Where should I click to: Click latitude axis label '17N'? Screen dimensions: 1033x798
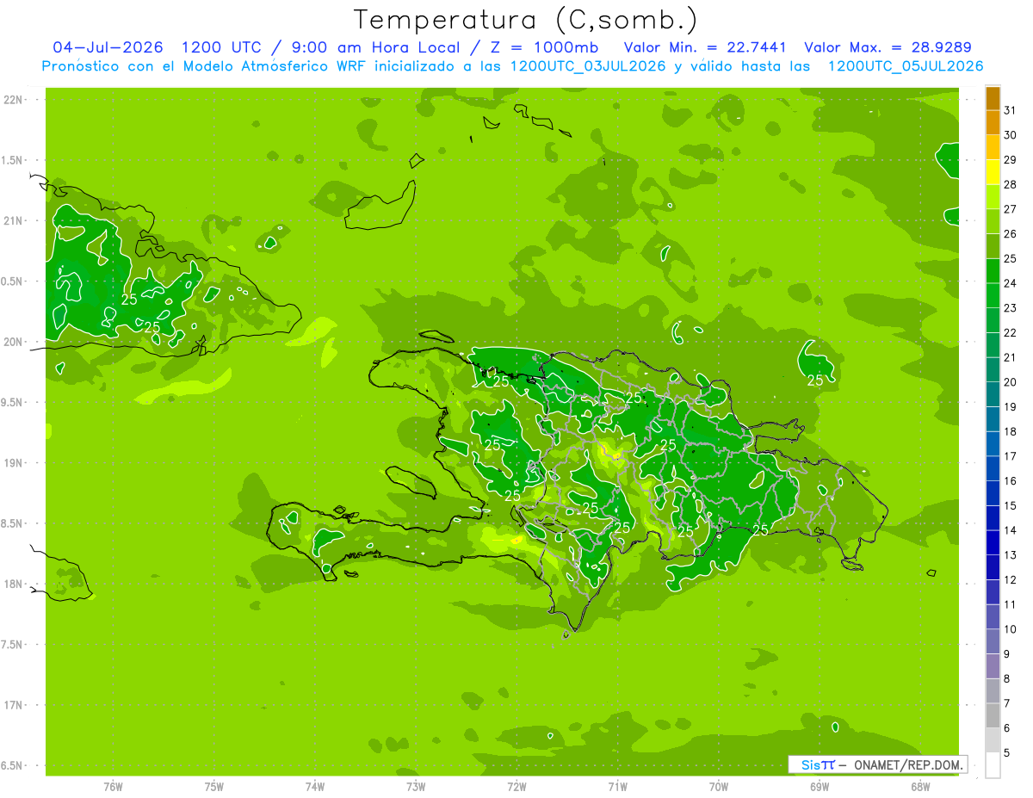pos(14,705)
